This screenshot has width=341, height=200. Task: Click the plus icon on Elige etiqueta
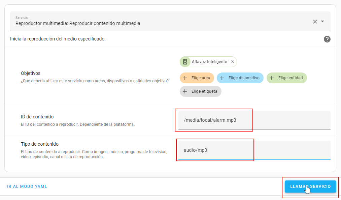pyautogui.click(x=185, y=91)
